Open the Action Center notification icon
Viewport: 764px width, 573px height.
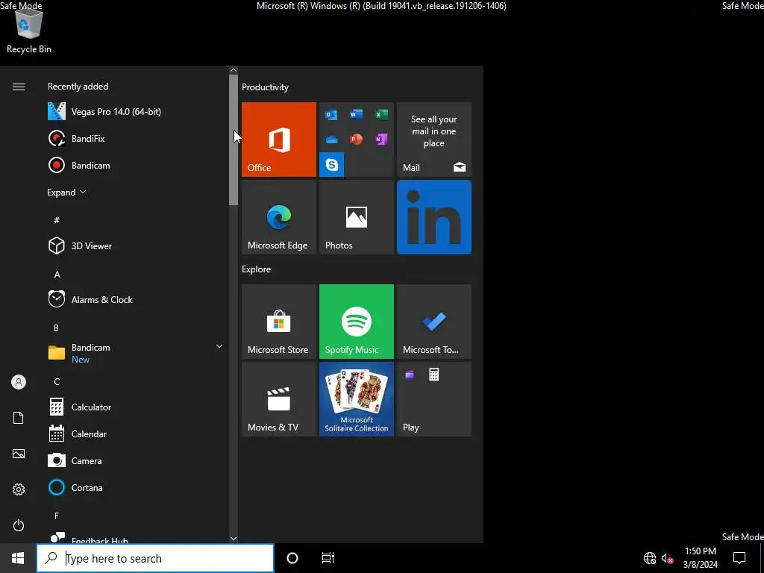739,558
